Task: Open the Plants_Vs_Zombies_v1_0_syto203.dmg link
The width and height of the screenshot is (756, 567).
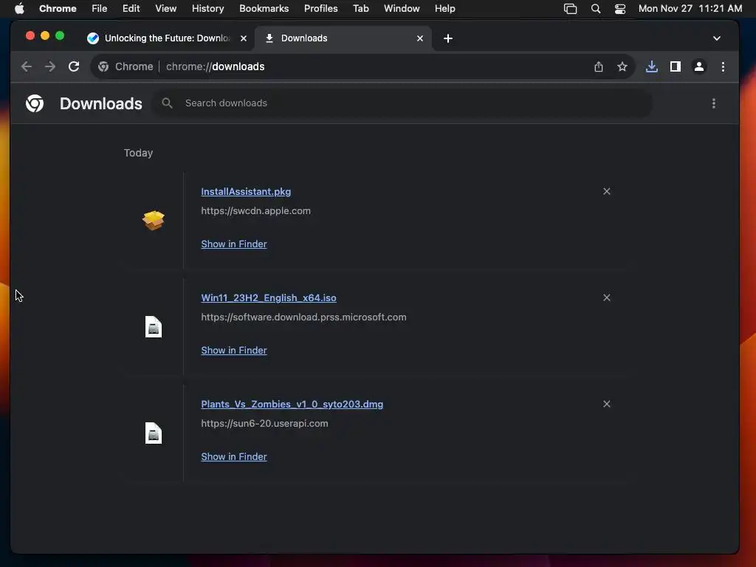Action: coord(292,404)
